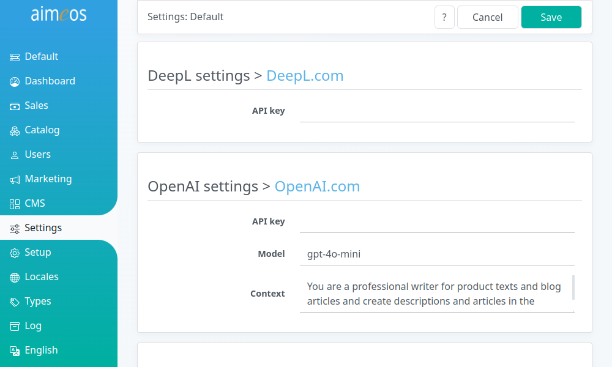Viewport: 612px width, 367px height.
Task: Change the English language selector
Action: [x=59, y=350]
